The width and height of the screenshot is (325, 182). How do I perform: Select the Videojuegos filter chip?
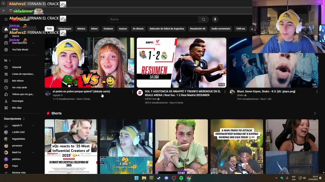click(64, 29)
